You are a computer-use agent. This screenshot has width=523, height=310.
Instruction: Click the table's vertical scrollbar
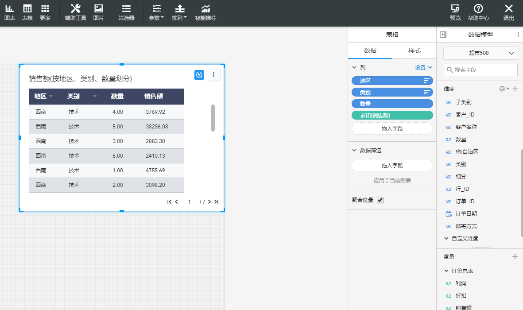213,118
